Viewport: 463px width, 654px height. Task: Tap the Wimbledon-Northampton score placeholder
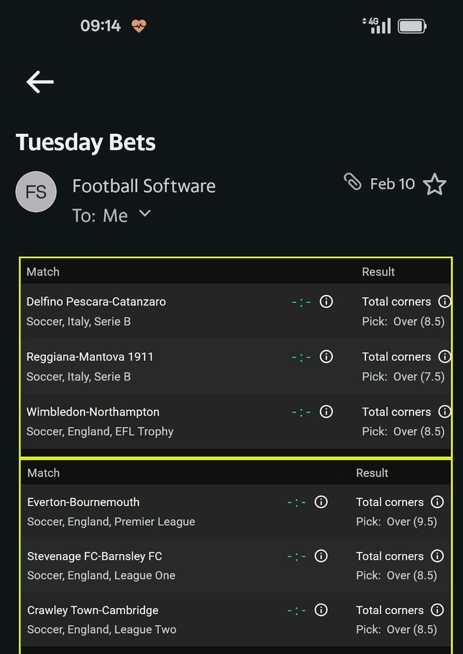301,412
